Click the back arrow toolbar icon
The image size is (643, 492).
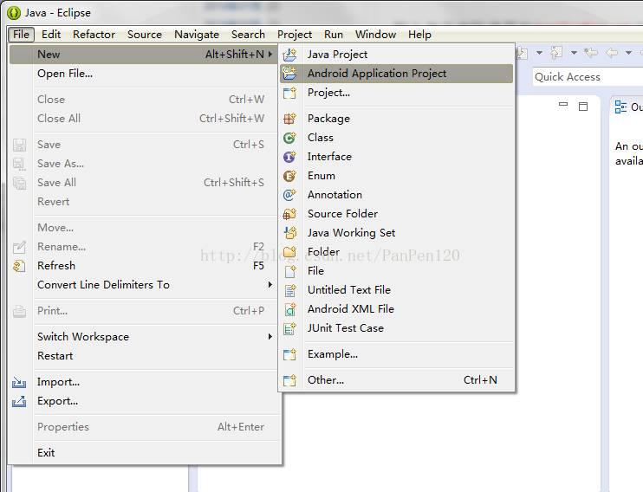click(x=612, y=53)
